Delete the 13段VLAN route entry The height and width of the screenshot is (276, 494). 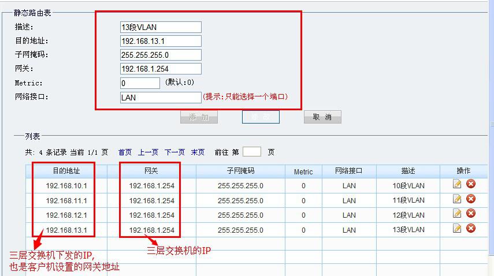pos(471,229)
